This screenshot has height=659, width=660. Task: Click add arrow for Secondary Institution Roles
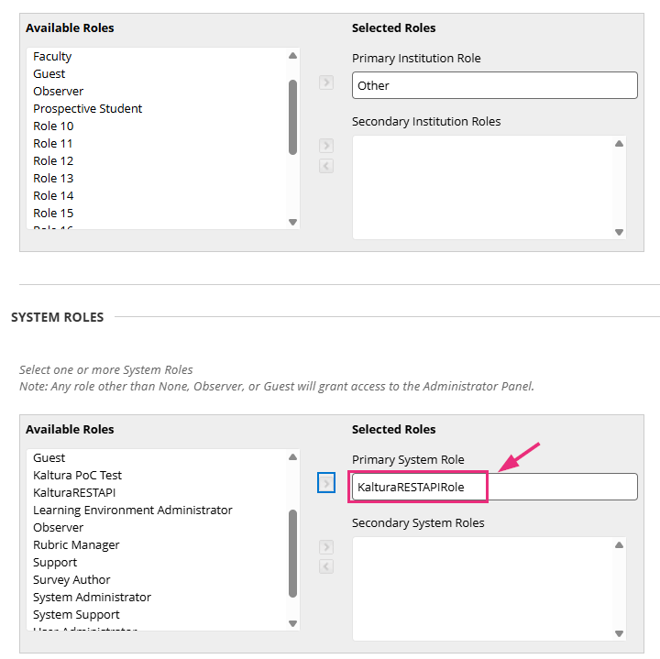[326, 146]
